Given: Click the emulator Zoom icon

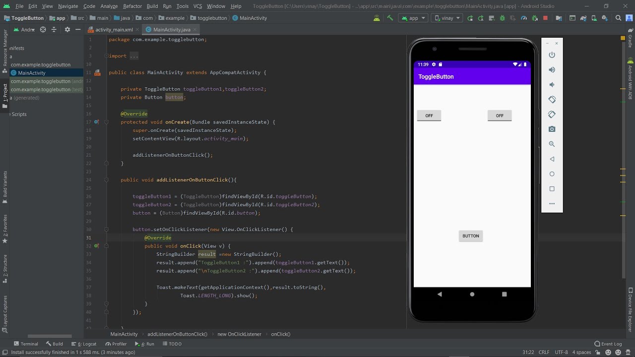Looking at the screenshot, I should 552,144.
